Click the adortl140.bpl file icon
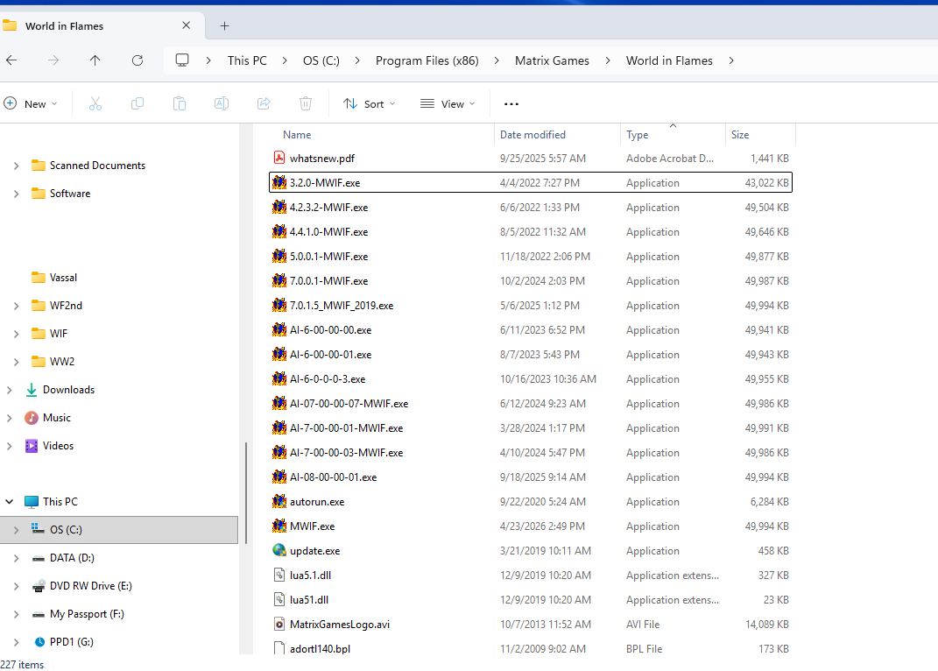 [x=279, y=648]
